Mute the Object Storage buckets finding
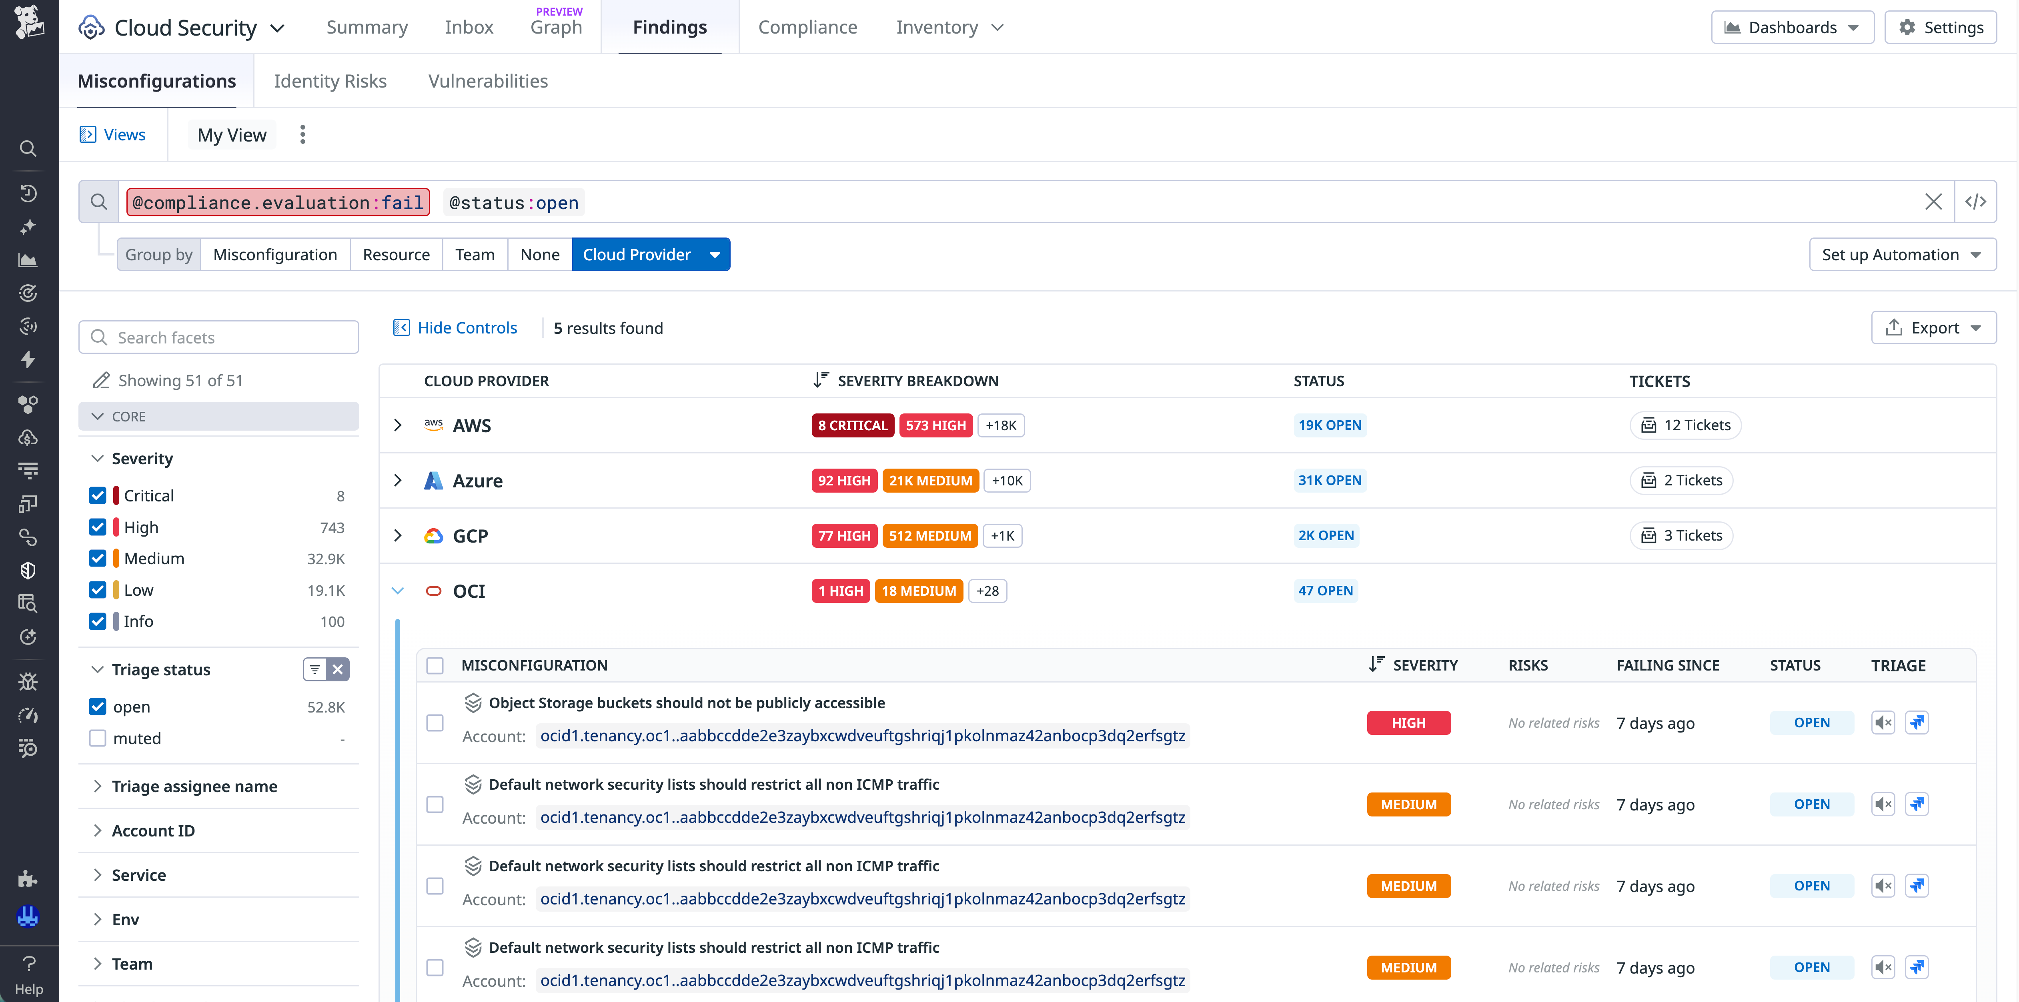The image size is (2019, 1002). click(1883, 723)
